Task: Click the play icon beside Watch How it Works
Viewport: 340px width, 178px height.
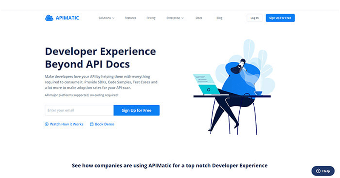Action: click(47, 124)
